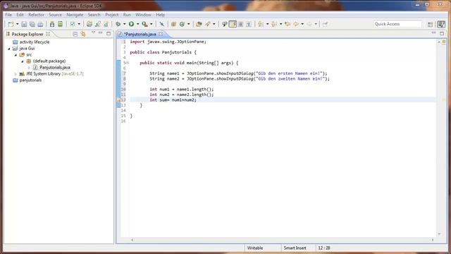Toggle Block Selection Mode
Viewport: 451px width, 254px height.
click(x=241, y=24)
